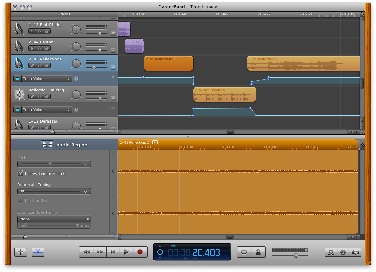Click volume slider of 2-05 Reflections track
376x272 pixels.
point(96,68)
